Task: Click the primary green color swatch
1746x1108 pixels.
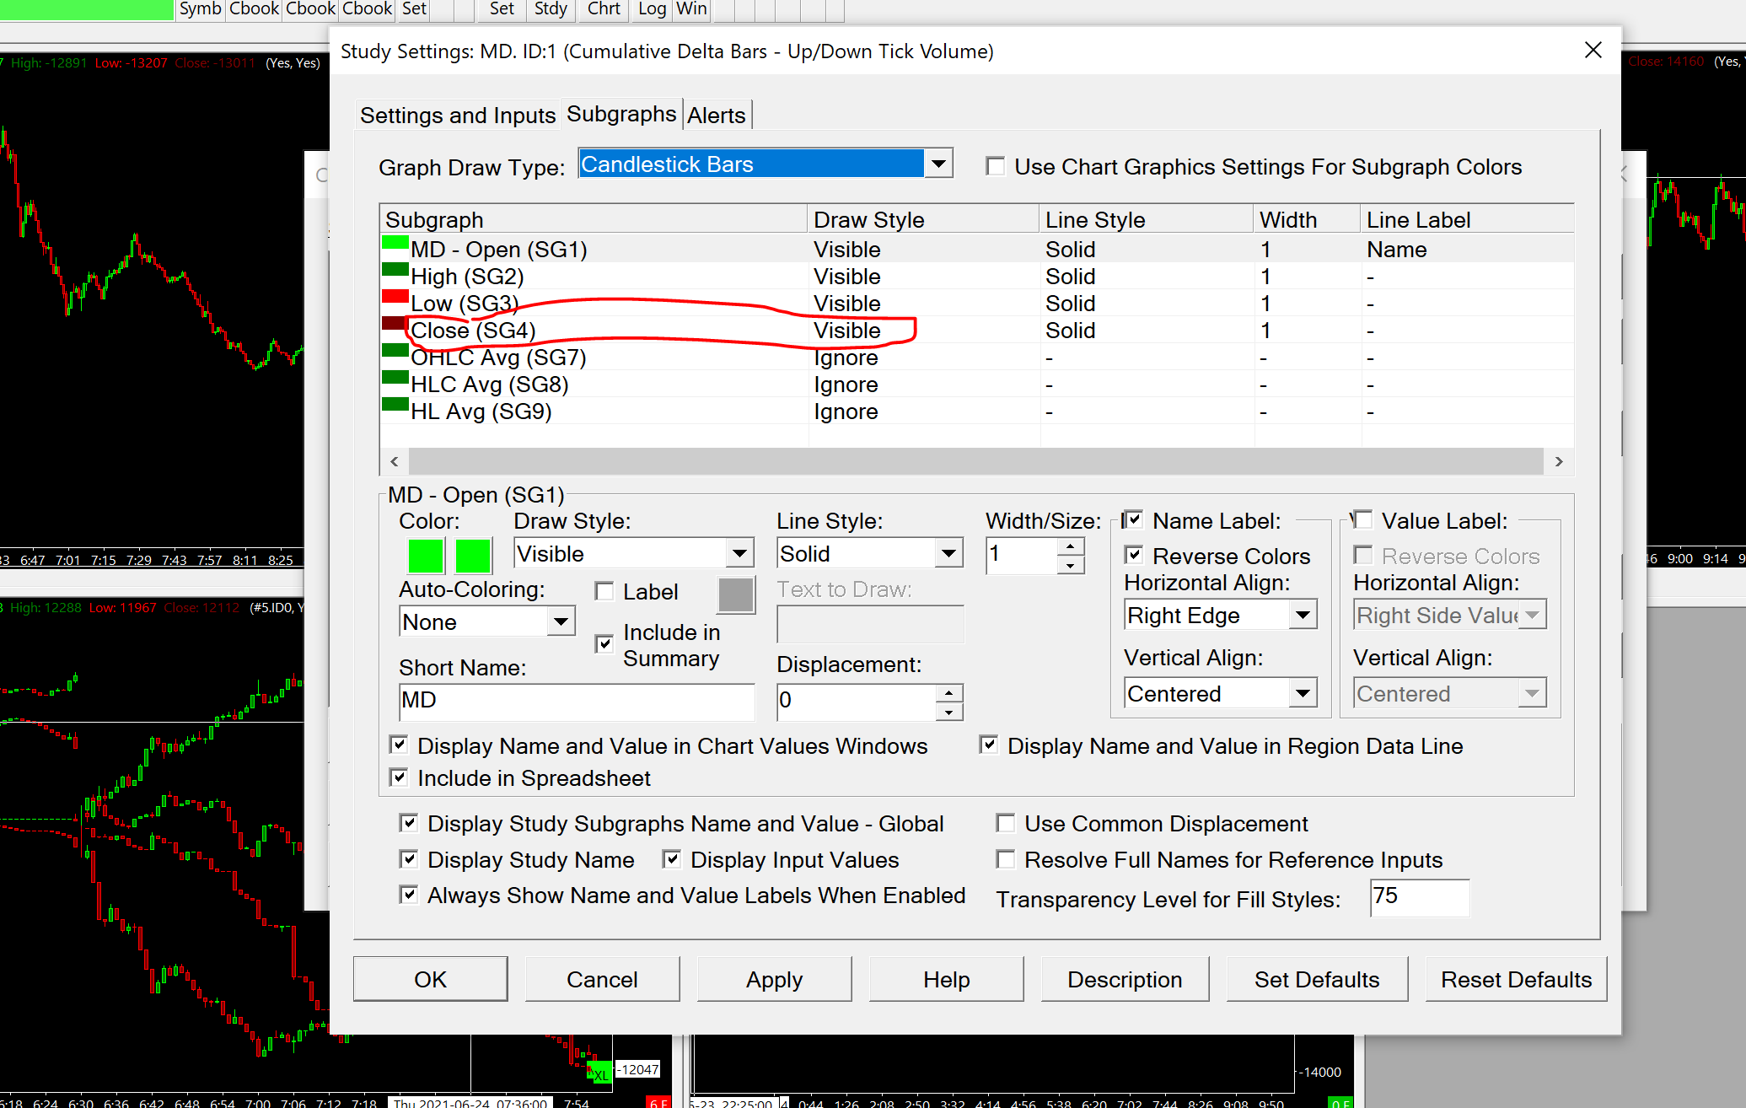Action: [426, 556]
